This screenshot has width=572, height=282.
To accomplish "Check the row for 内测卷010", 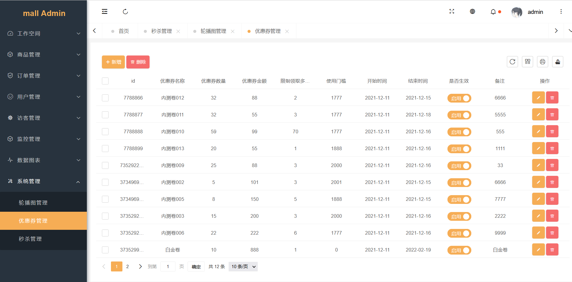I will (x=105, y=131).
